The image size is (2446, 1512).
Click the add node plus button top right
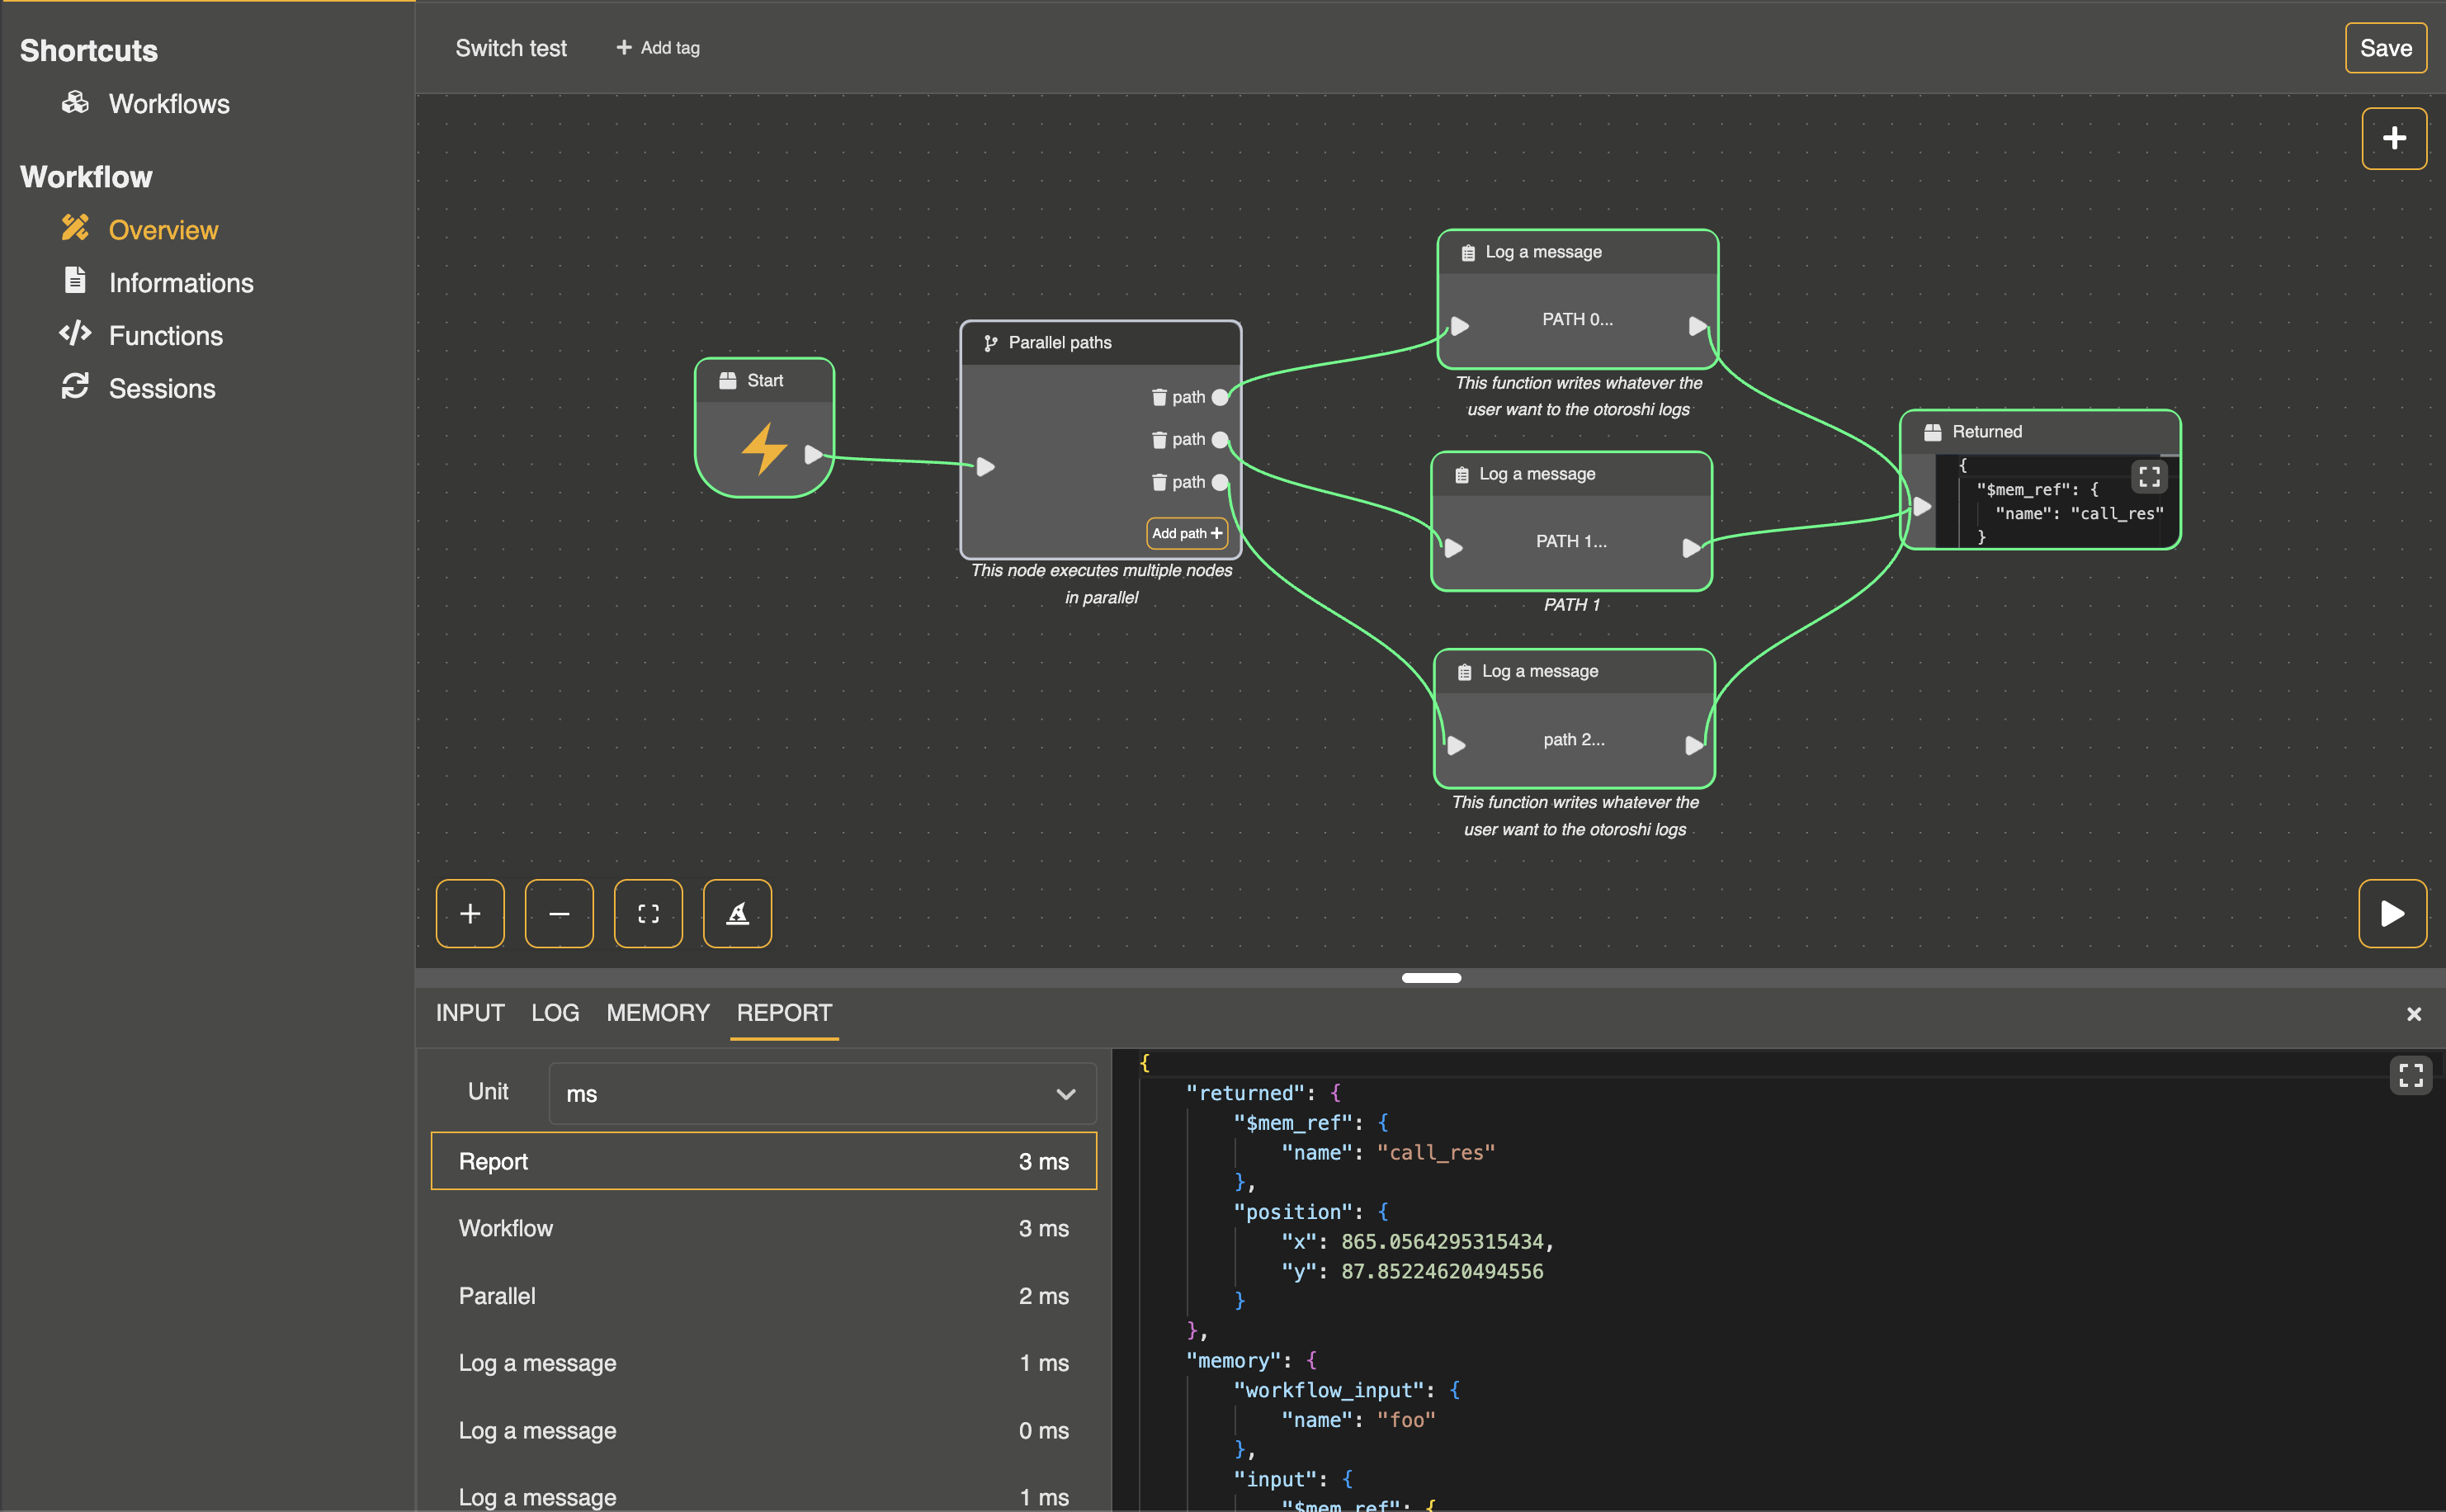tap(2393, 138)
